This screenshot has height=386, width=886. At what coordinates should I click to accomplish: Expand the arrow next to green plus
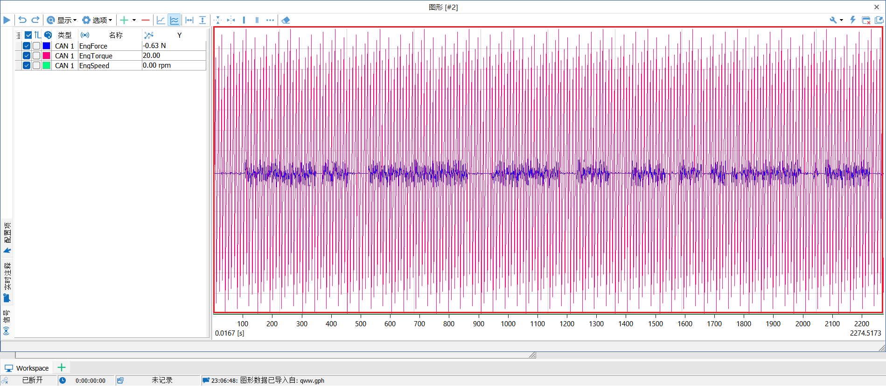134,20
